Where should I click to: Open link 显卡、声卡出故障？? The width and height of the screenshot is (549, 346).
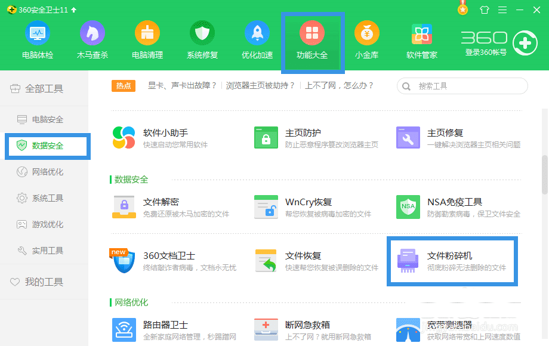[183, 85]
